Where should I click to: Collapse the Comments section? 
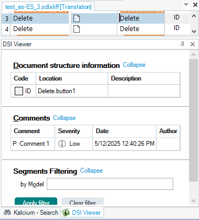click(64, 118)
